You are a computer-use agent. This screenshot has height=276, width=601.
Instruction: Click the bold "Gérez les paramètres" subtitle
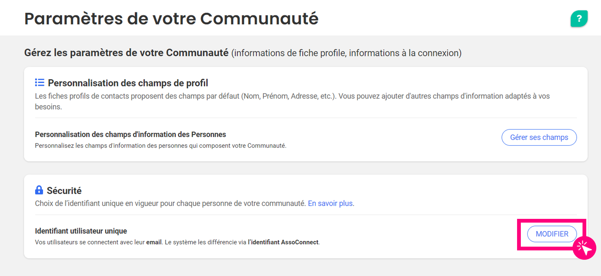[x=126, y=53]
